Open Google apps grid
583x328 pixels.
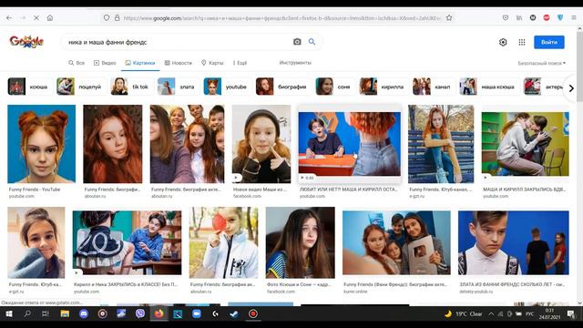pyautogui.click(x=522, y=43)
